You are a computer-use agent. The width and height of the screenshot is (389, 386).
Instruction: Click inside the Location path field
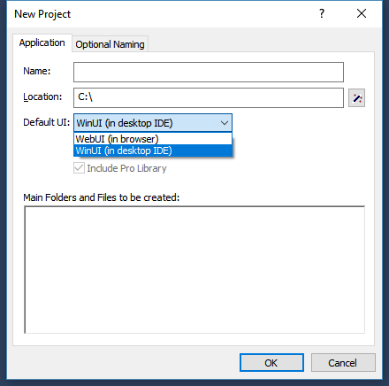coord(209,97)
